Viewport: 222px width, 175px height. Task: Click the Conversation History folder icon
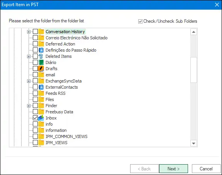coord(41,32)
